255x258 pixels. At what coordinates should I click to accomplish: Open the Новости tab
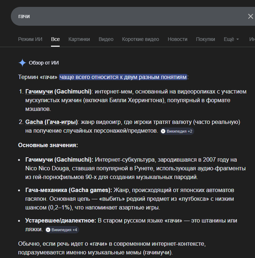(x=178, y=39)
